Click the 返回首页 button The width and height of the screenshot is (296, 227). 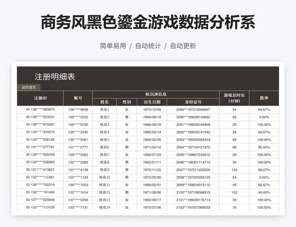[x=29, y=87]
